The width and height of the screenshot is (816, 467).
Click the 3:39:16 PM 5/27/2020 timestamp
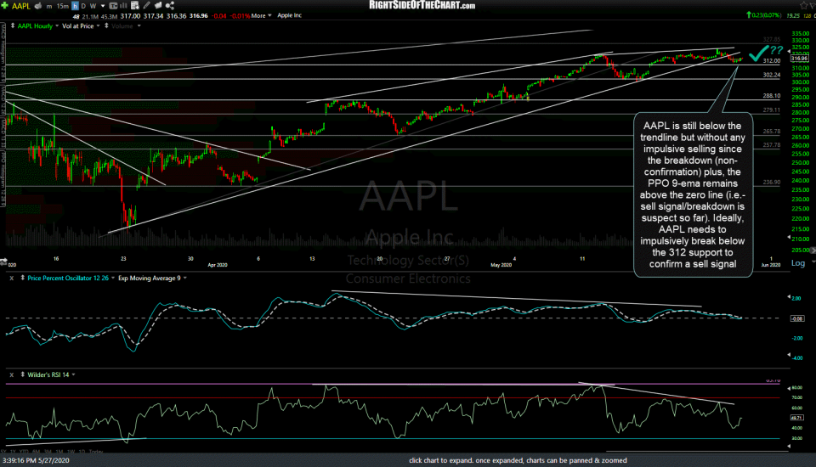(x=36, y=460)
